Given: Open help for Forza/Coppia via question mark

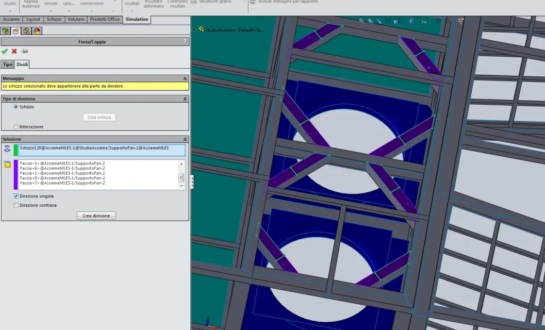Looking at the screenshot, I should coord(185,41).
